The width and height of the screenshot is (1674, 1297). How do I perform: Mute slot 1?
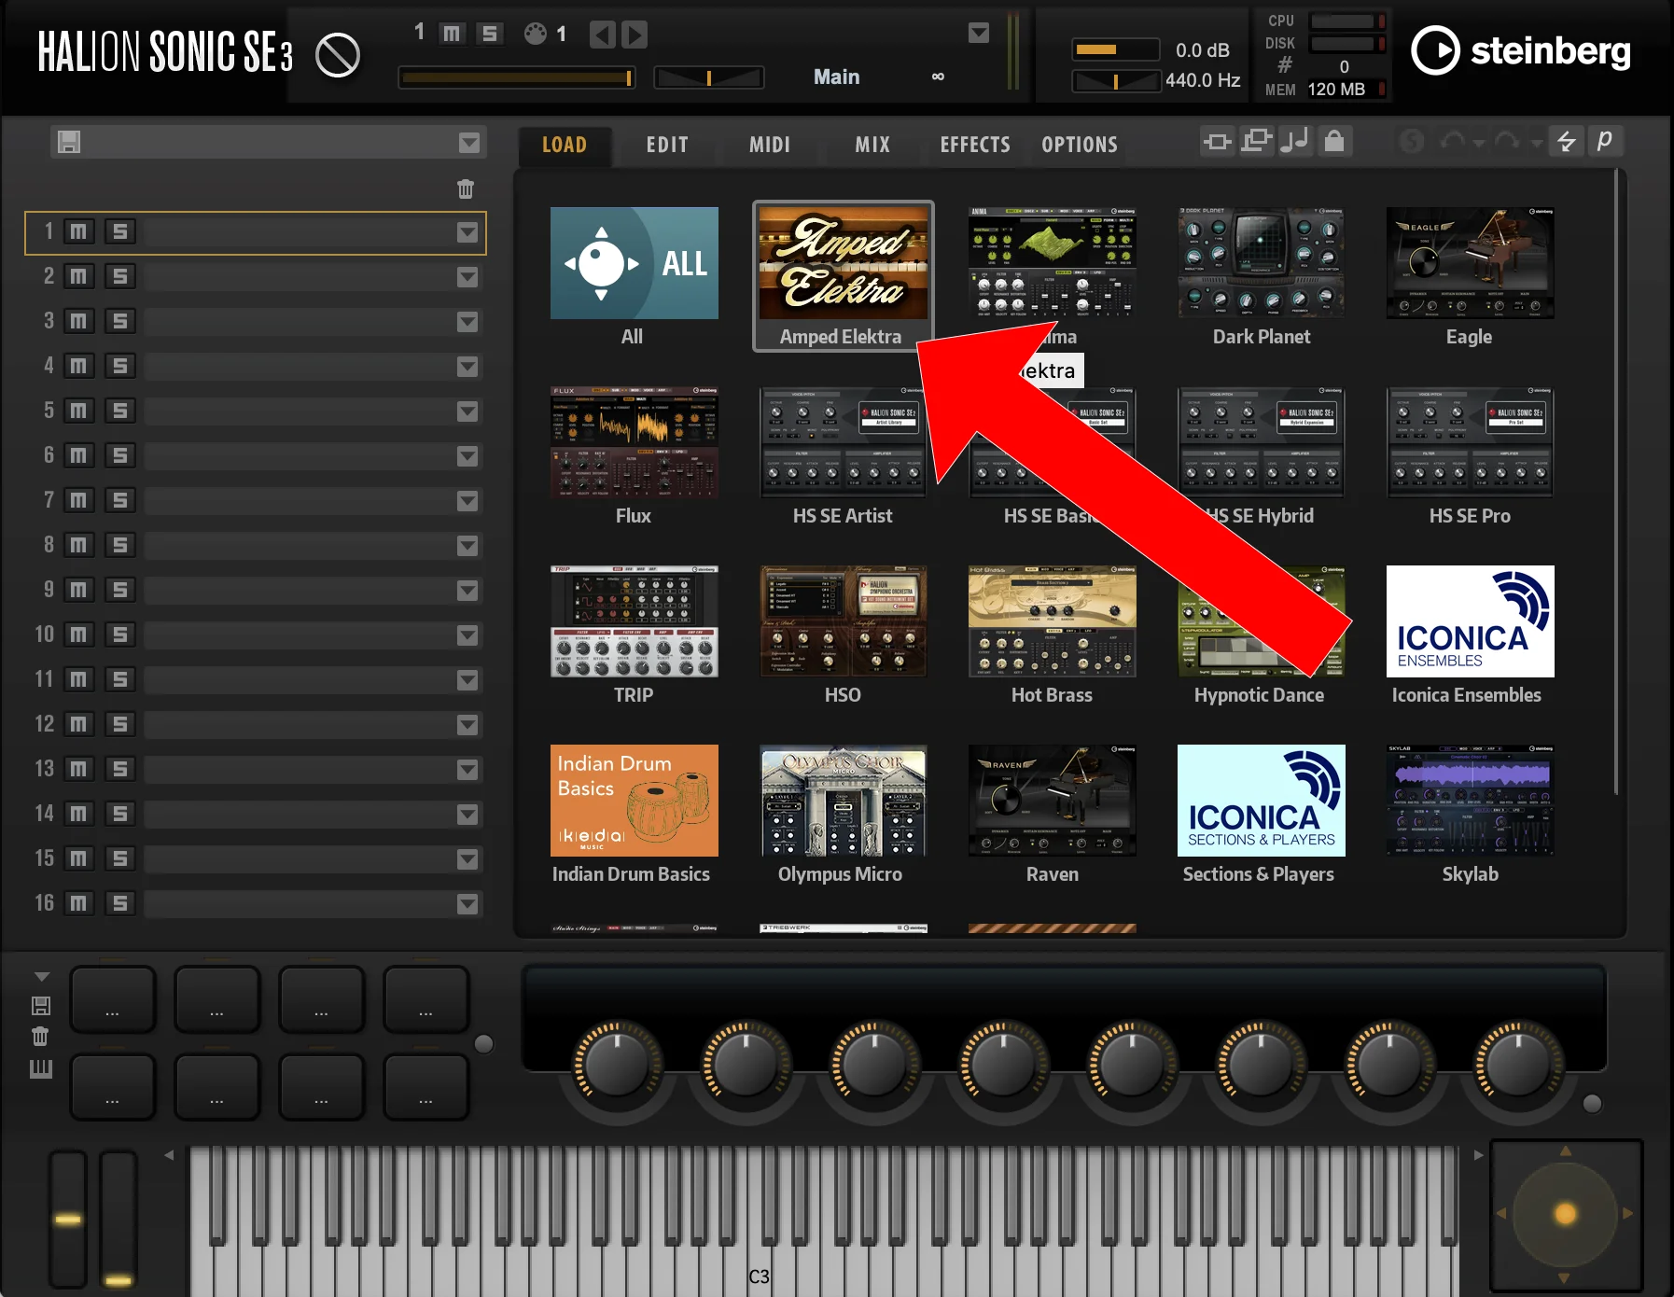(78, 231)
